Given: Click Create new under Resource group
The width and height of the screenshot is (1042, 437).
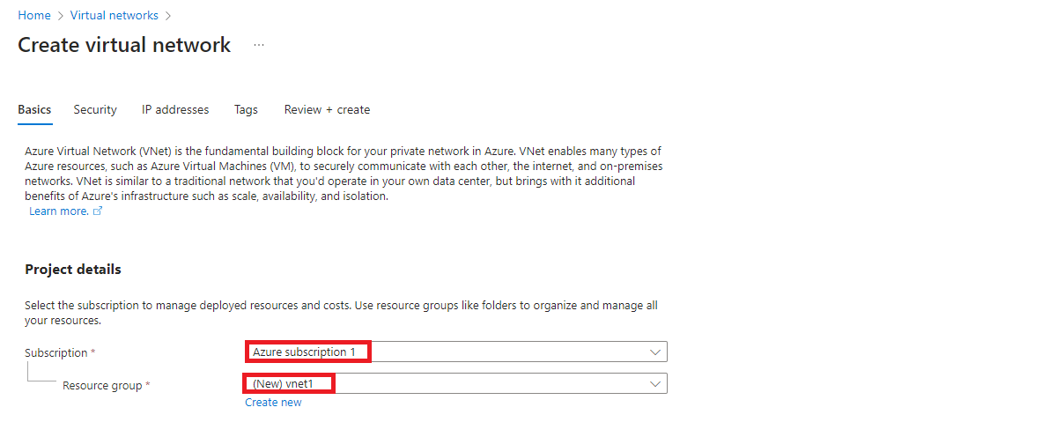Looking at the screenshot, I should [273, 403].
